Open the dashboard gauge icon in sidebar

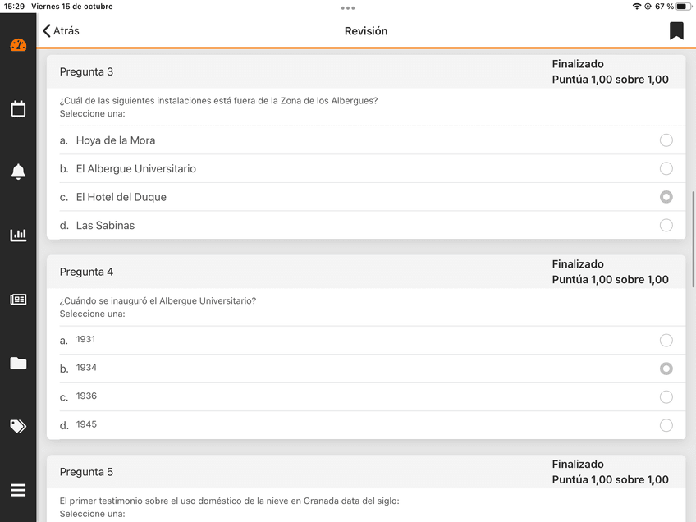point(18,45)
